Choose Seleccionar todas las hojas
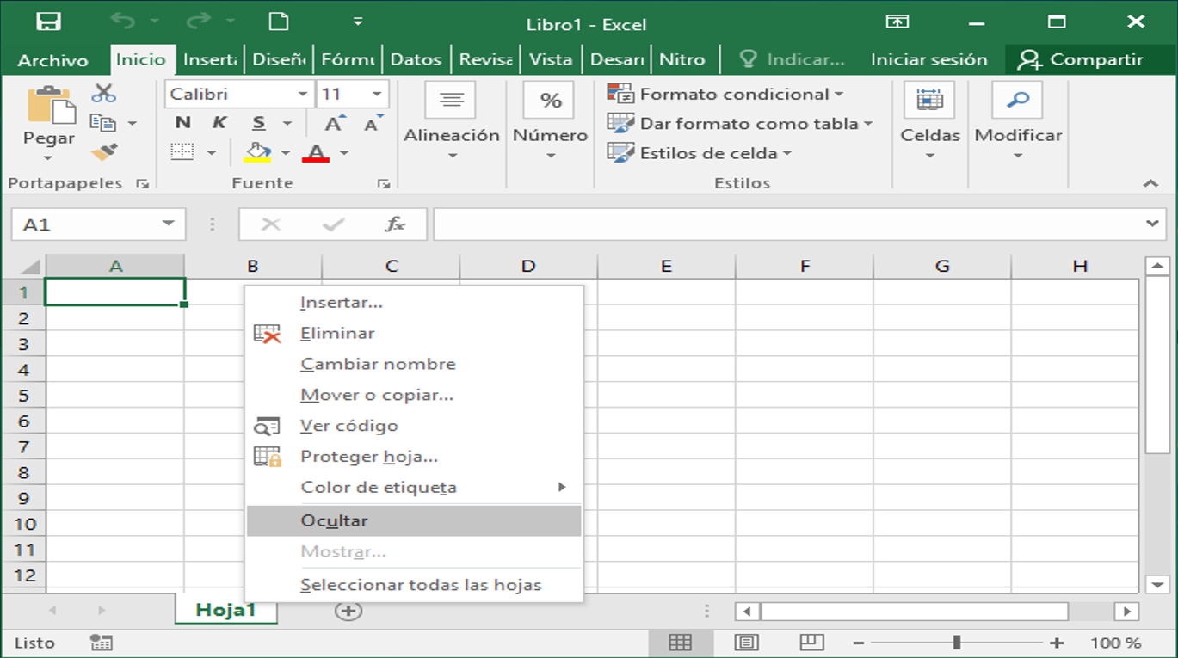The image size is (1178, 658). 414,585
